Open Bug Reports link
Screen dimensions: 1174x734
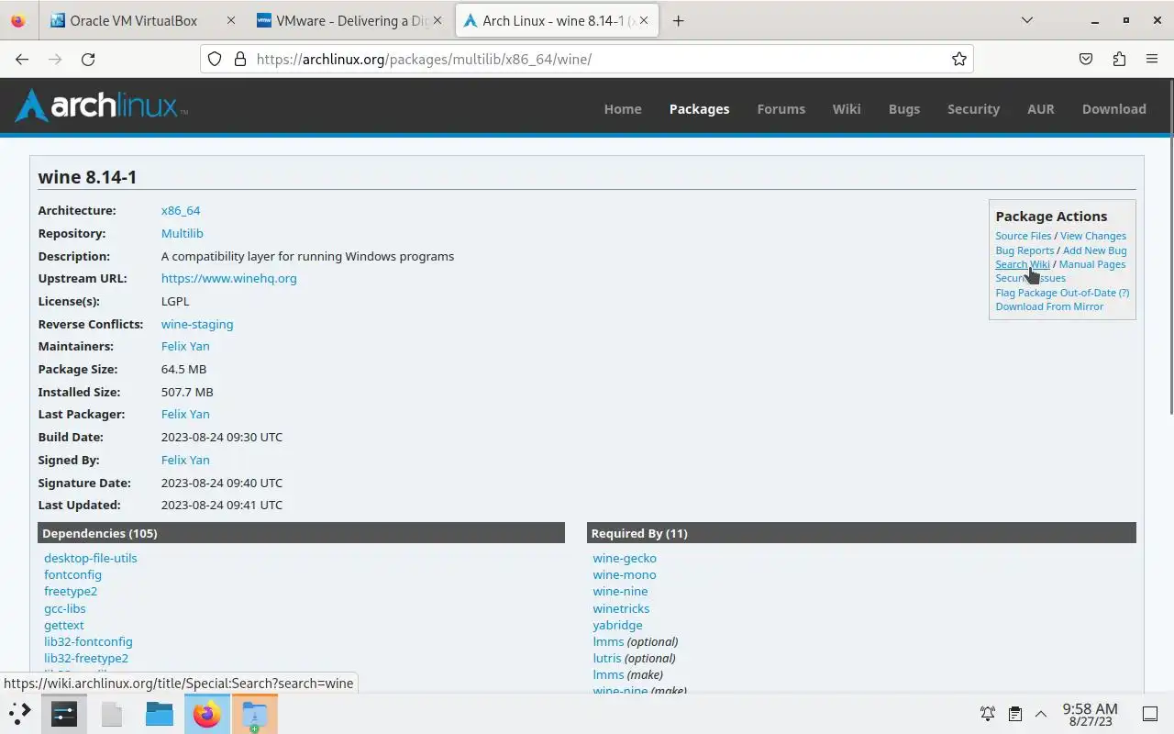pyautogui.click(x=1024, y=250)
